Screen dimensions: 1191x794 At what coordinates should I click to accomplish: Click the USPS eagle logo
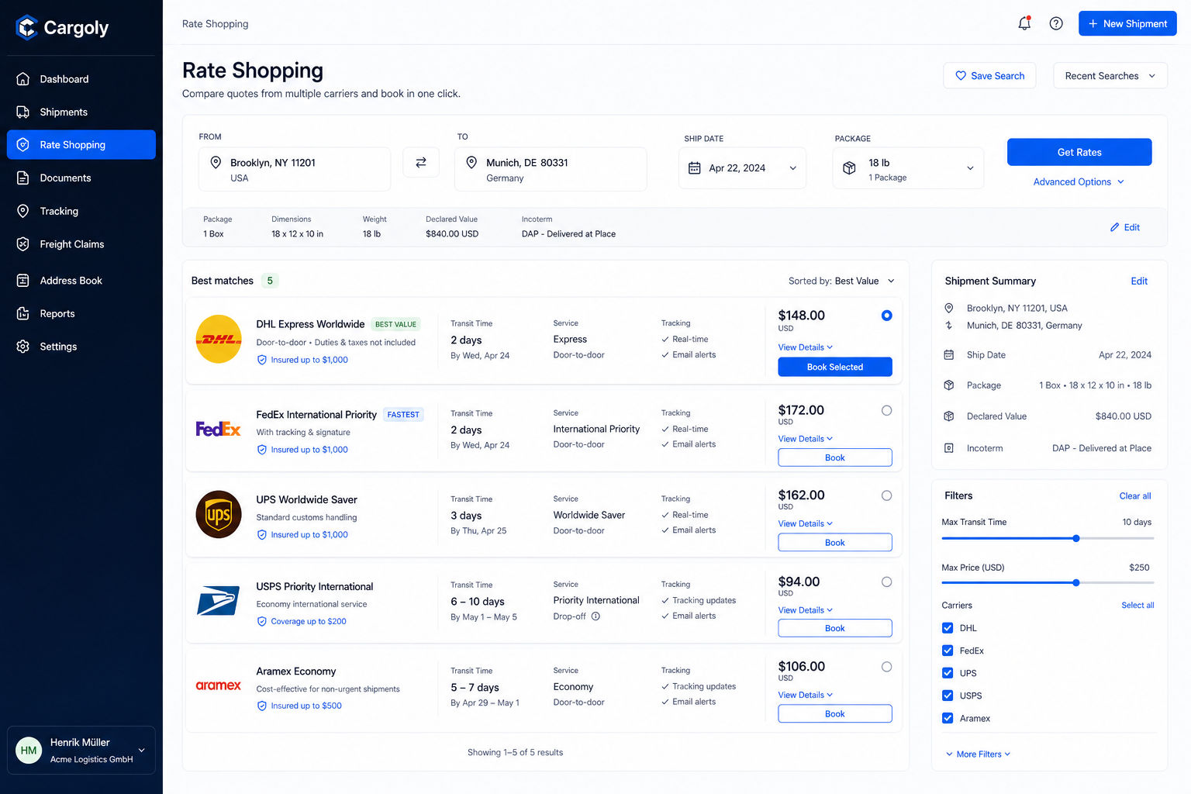coord(218,601)
